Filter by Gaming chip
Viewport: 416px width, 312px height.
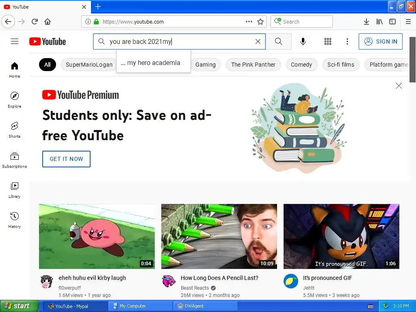205,65
